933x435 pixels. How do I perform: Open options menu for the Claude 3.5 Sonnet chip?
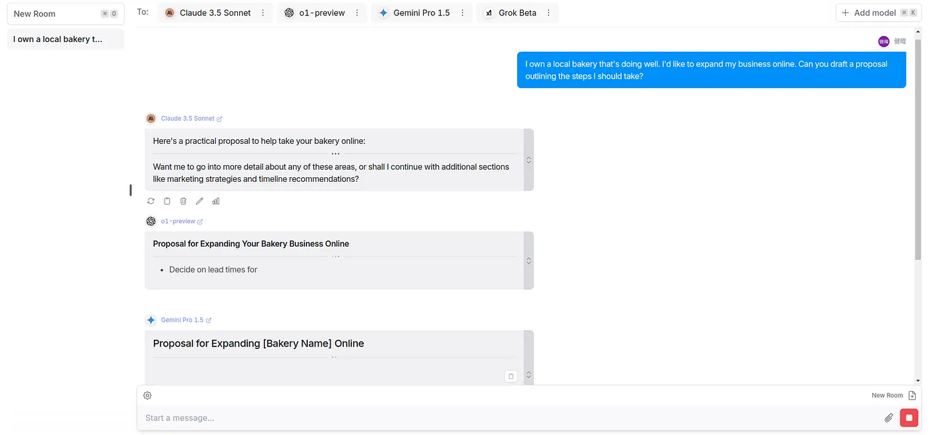point(263,13)
